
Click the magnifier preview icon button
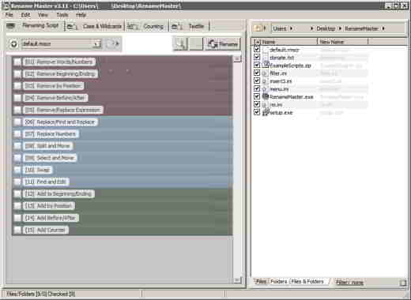(x=180, y=43)
